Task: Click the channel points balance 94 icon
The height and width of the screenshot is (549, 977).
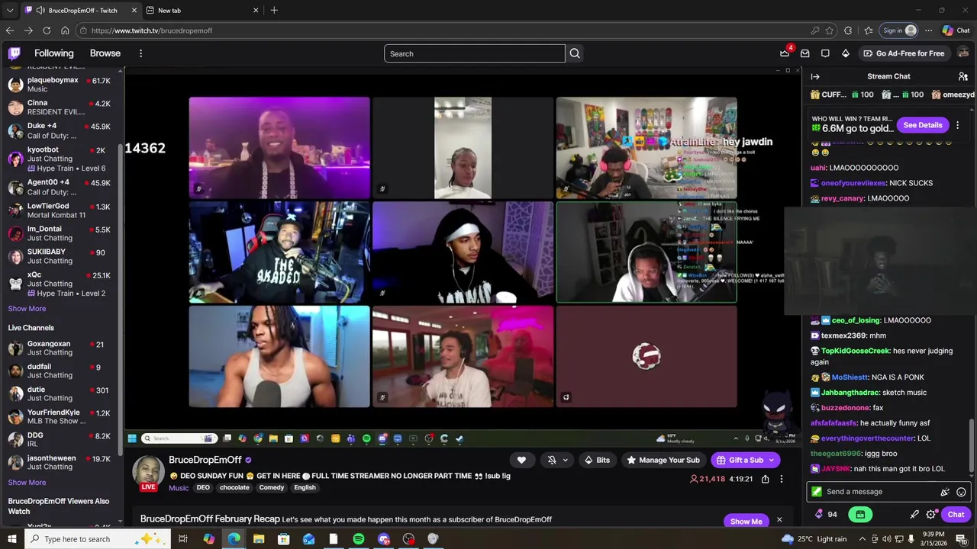Action: coord(827,515)
